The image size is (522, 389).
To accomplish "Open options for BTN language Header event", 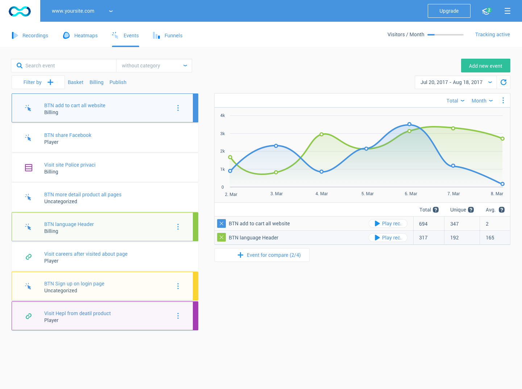I will click(x=178, y=227).
